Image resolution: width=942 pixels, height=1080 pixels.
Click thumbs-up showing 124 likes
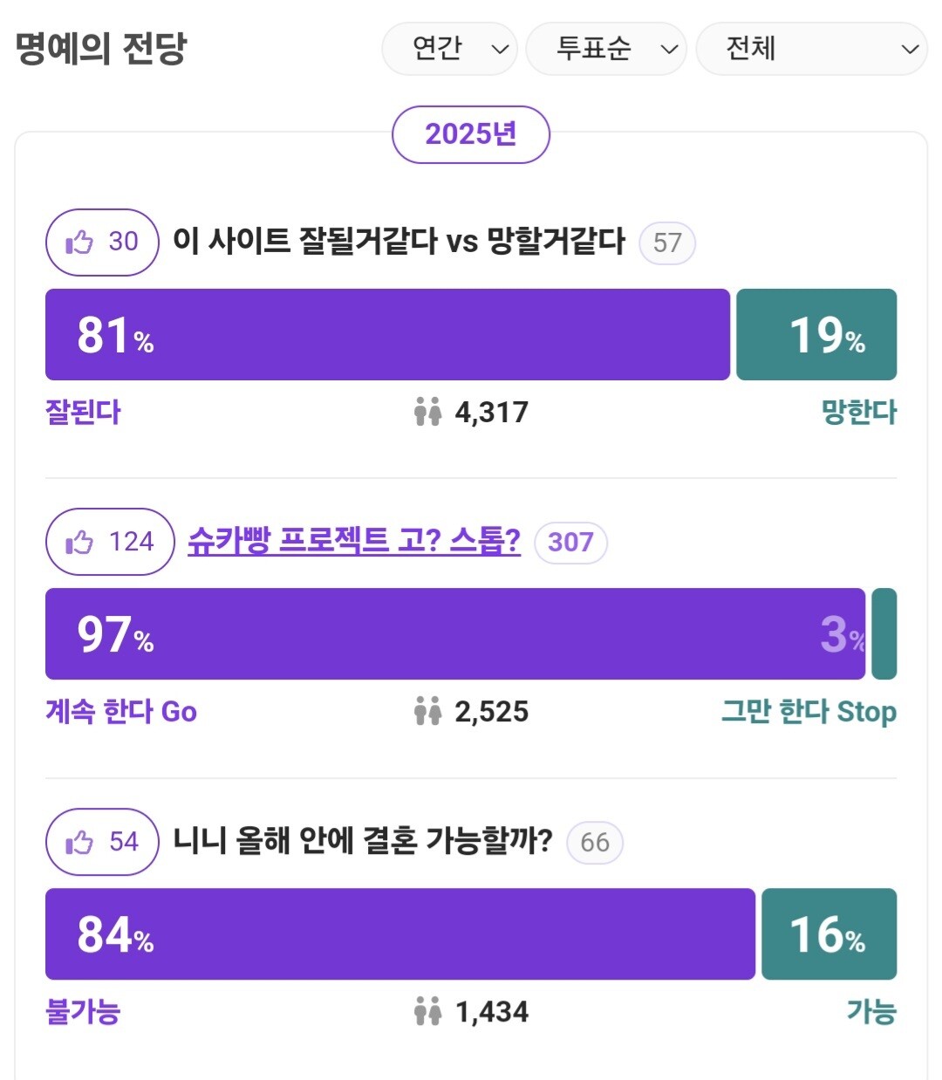110,542
